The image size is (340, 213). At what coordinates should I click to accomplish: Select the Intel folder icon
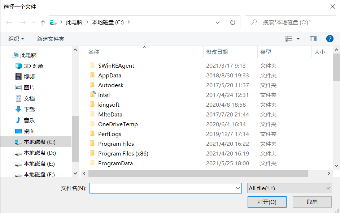[93, 94]
